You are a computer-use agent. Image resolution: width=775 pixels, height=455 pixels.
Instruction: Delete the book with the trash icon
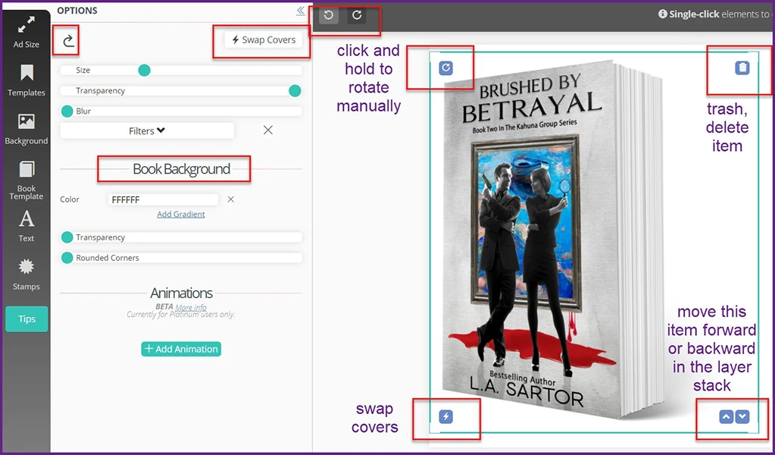[x=742, y=67]
